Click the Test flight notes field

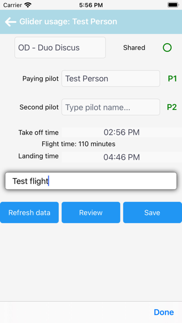click(x=91, y=181)
